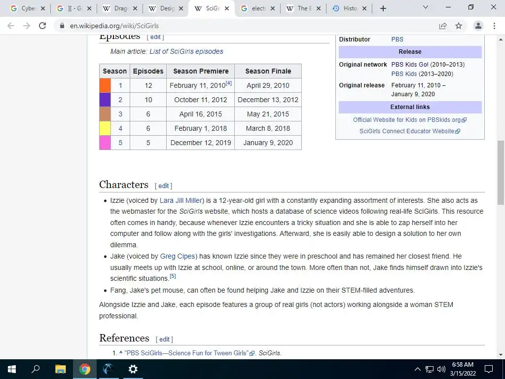The image size is (505, 379).
Task: Show hidden system tray icons
Action: (x=417, y=369)
